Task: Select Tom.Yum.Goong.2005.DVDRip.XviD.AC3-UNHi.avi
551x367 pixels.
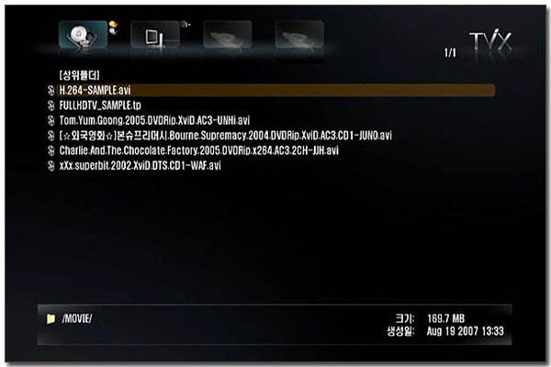Action: point(154,120)
